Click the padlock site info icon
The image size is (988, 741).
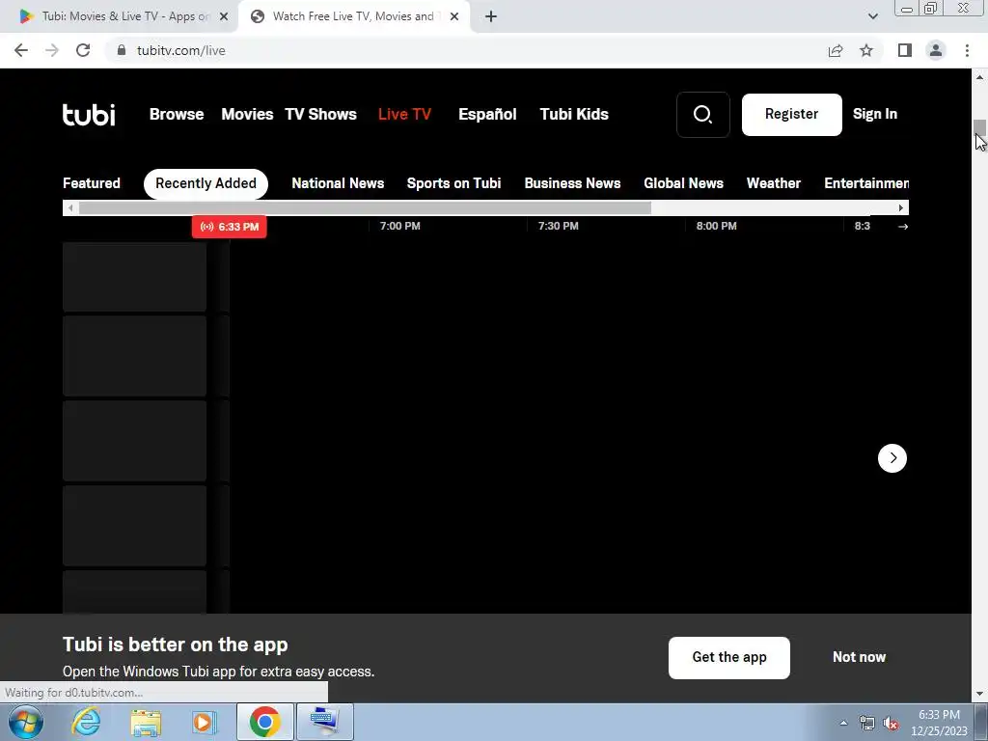point(122,50)
